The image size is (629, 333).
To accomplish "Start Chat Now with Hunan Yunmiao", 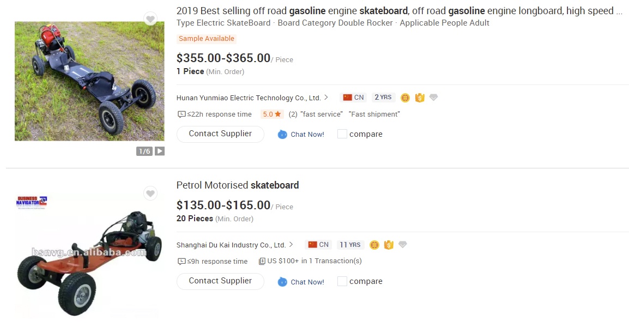I will pyautogui.click(x=301, y=135).
